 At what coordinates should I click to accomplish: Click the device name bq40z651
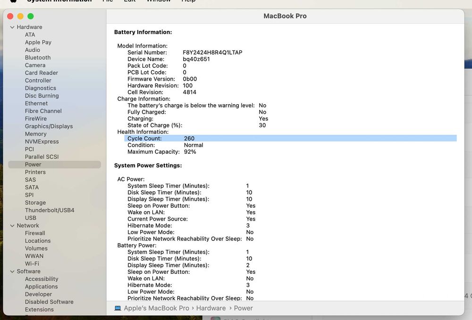coord(196,59)
